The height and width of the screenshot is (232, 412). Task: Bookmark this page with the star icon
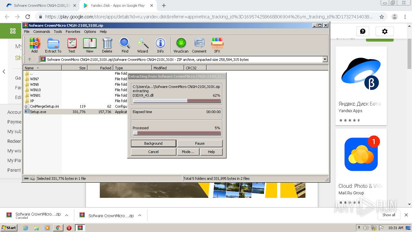click(382, 17)
